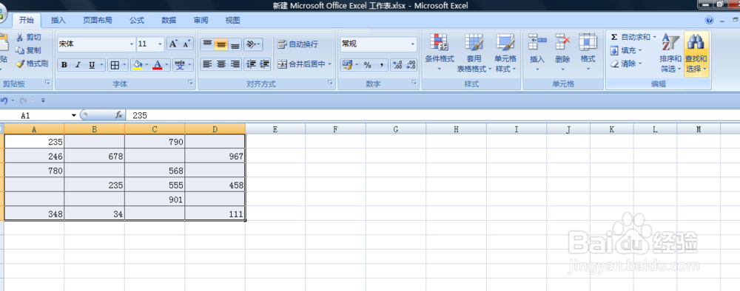Click the Decrease Decimal icon
740x291 pixels.
pyautogui.click(x=411, y=65)
